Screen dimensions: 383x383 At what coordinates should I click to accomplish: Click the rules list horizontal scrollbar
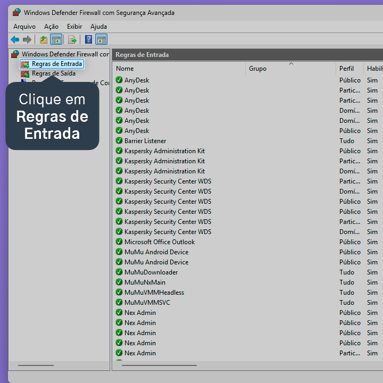tap(159, 365)
